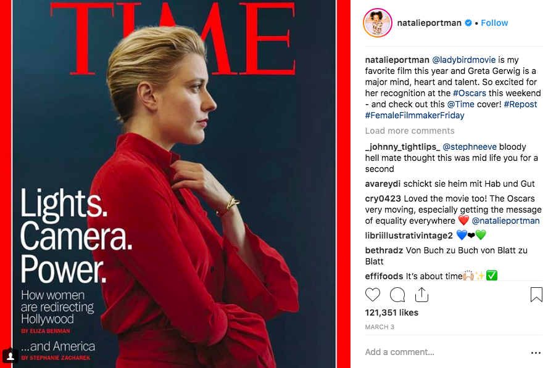Open comments with the speech bubble icon
This screenshot has width=556, height=368.
pyautogui.click(x=397, y=295)
